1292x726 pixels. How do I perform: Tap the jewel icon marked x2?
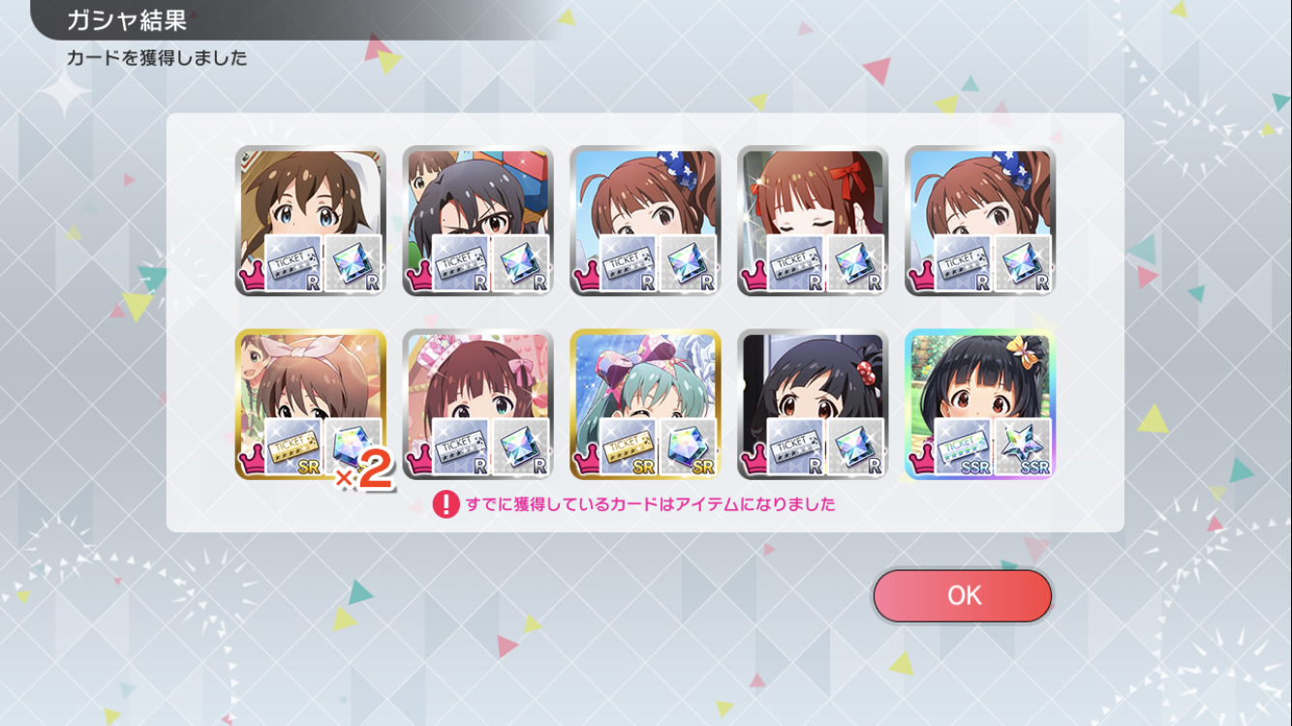(x=354, y=447)
